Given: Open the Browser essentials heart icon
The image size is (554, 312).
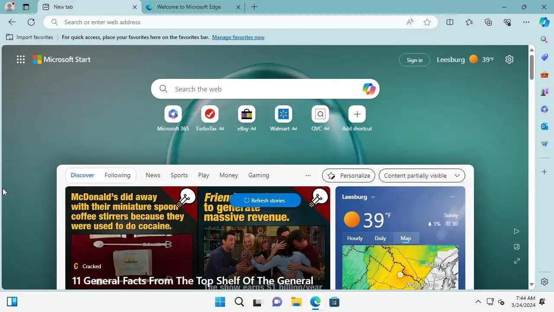Looking at the screenshot, I should [x=507, y=22].
